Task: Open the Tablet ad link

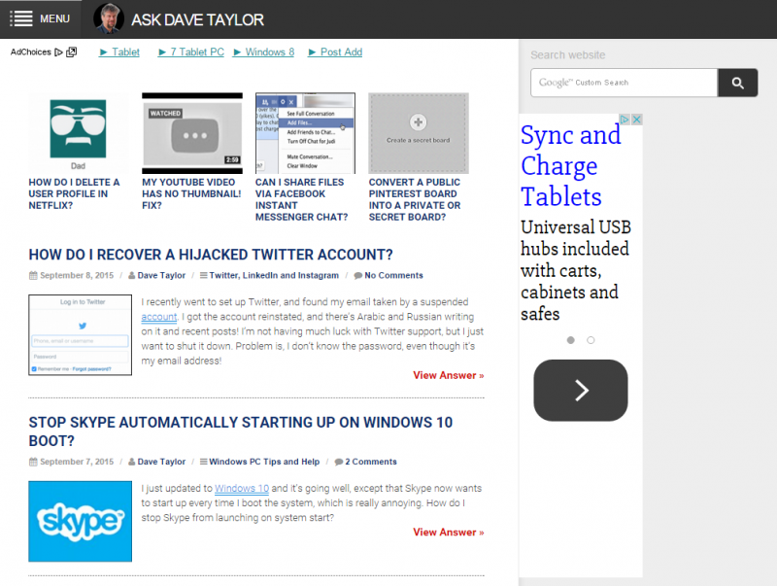Action: coord(118,52)
